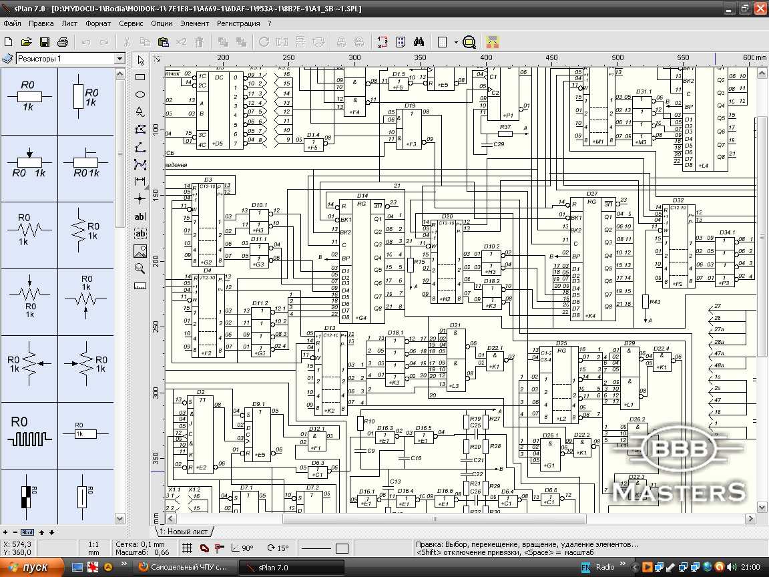Select the Ellipse drawing tool
Screen dimensions: 769x577
140,94
